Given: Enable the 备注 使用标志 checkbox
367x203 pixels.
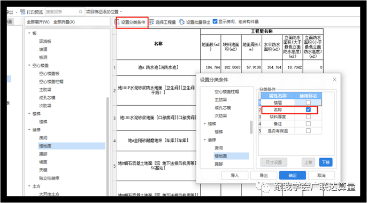Looking at the screenshot, I should click(308, 123).
